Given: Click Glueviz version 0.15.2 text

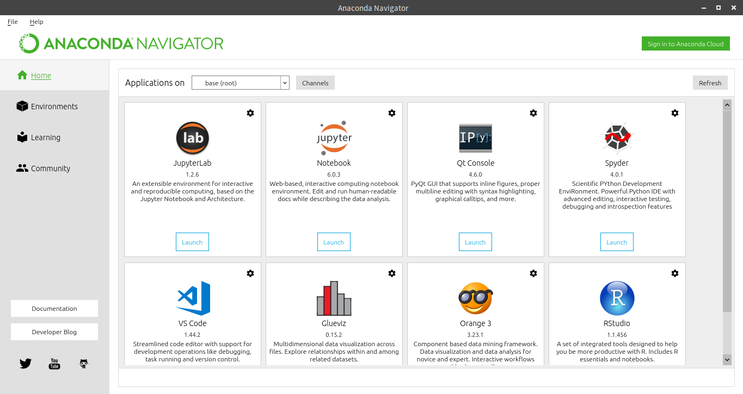Looking at the screenshot, I should [x=334, y=335].
